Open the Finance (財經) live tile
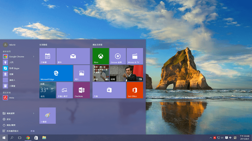The height and width of the screenshot is (141, 252). 101,73
